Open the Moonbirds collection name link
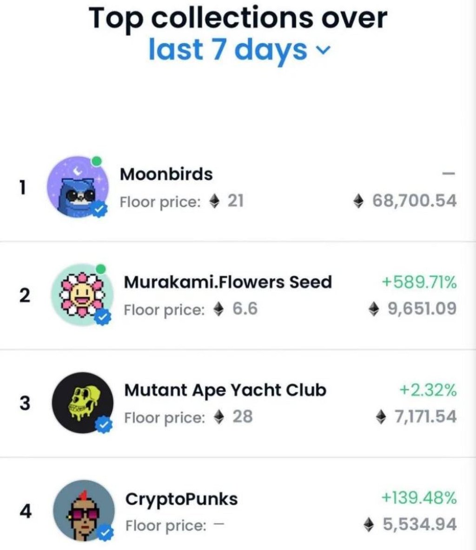The width and height of the screenshot is (476, 550). pos(166,174)
